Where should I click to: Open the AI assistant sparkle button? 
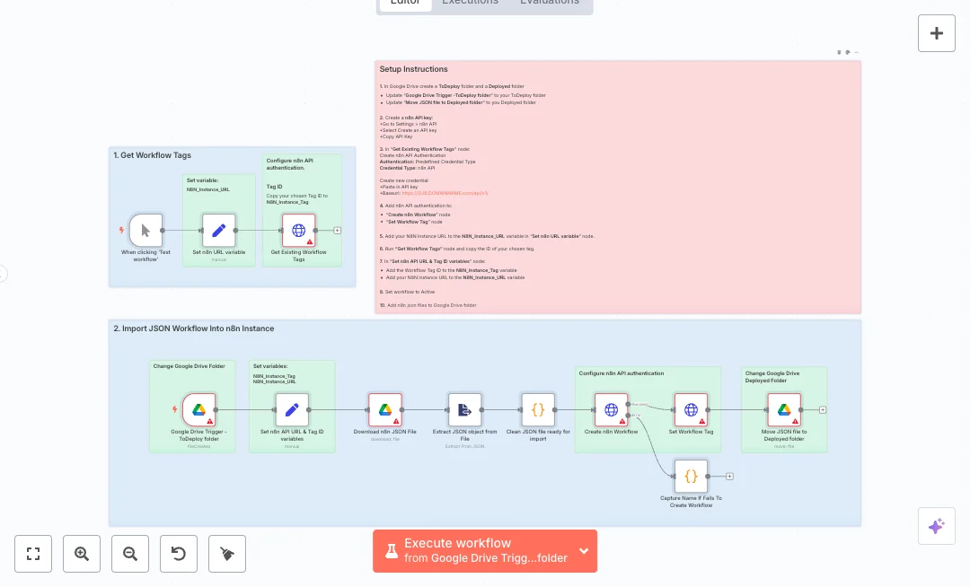click(x=936, y=526)
